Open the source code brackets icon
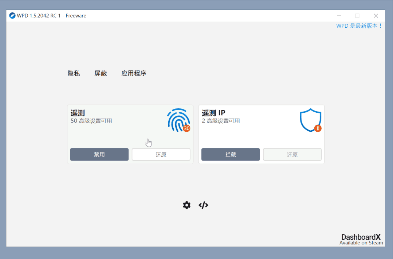393x259 pixels. 203,205
